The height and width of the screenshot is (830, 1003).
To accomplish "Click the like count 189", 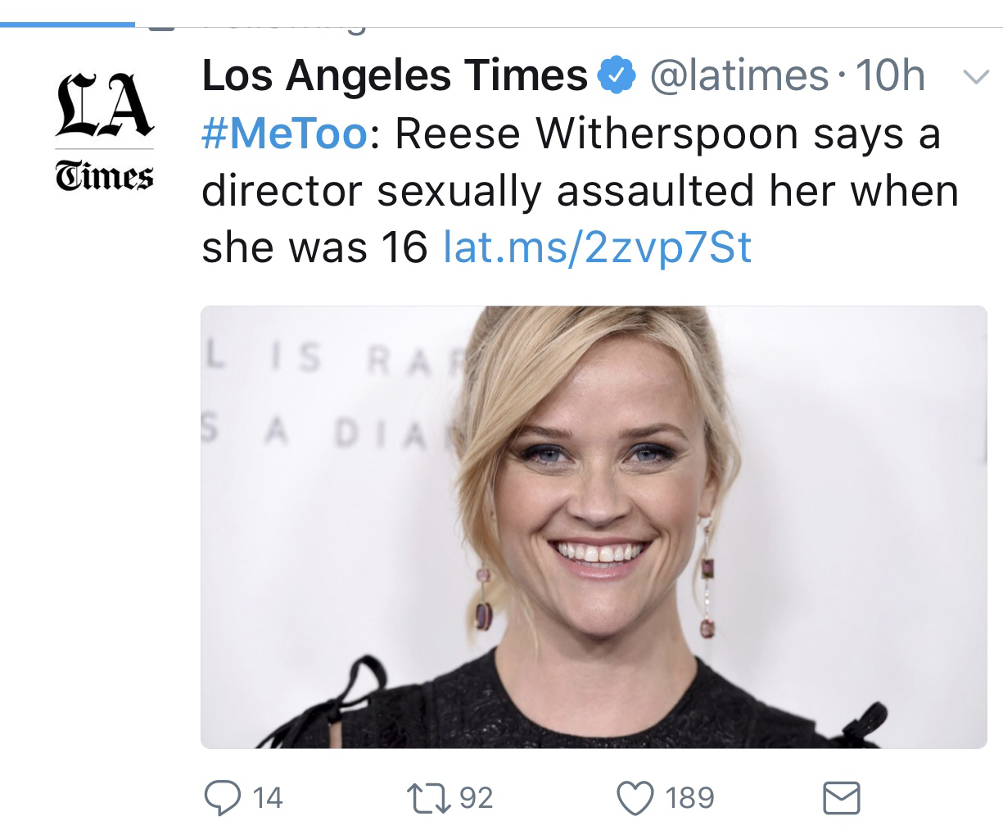I will [x=689, y=797].
